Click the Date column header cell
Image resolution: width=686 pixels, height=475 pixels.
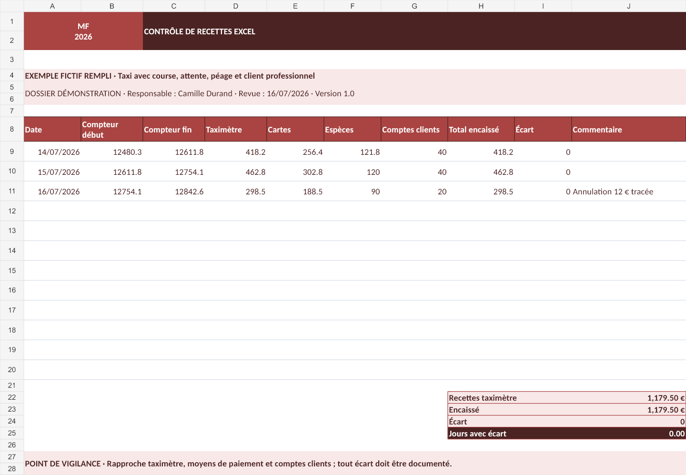(x=52, y=129)
